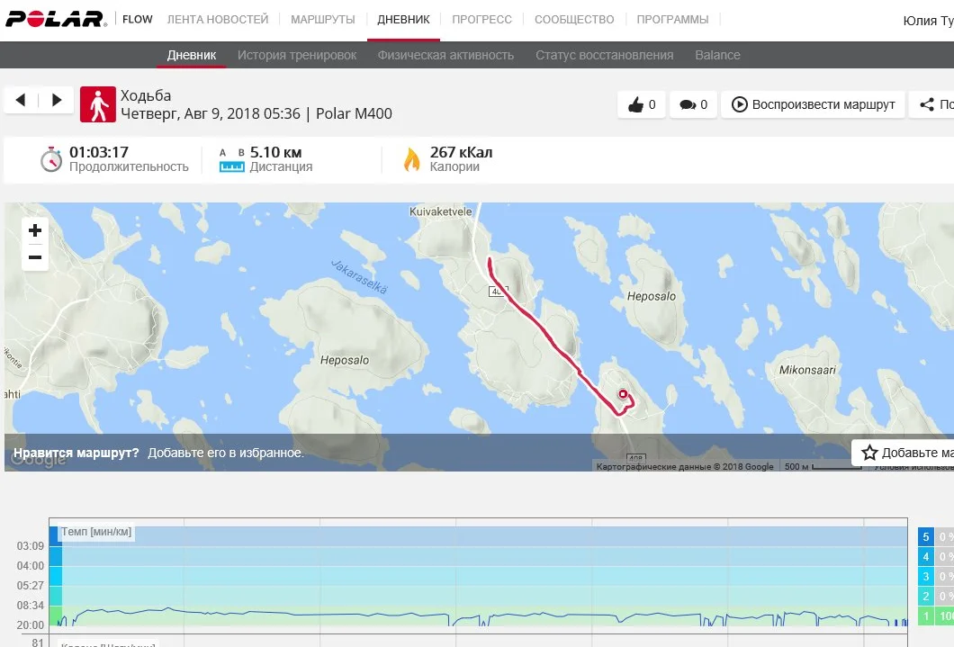Open Картографические данные Google attribution
The image size is (954, 647).
coord(685,466)
